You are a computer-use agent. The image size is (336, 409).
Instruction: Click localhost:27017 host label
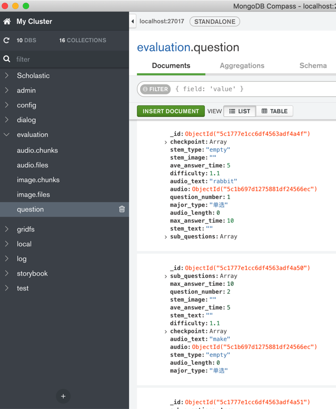(162, 22)
